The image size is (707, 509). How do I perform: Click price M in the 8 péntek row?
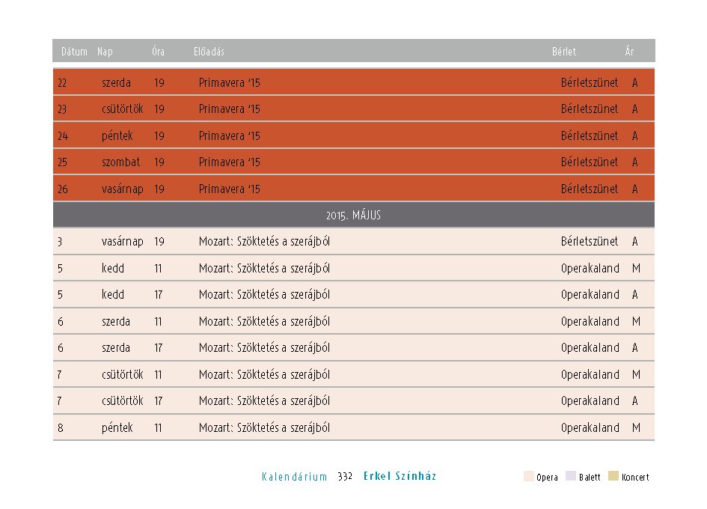pos(636,427)
